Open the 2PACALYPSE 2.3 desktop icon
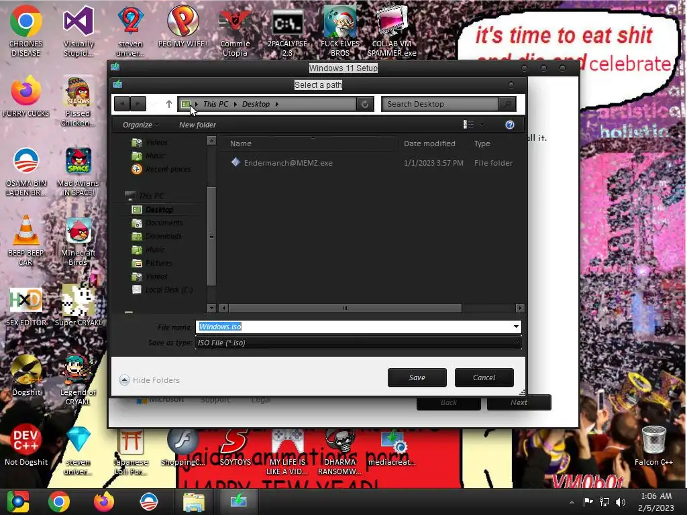This screenshot has height=515, width=687. 287,31
